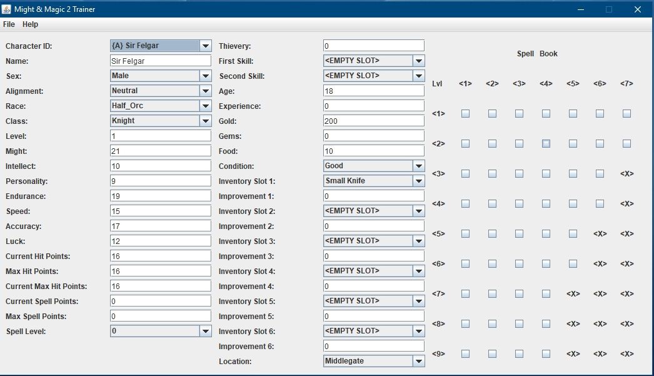Open the Condition dropdown showing Good
This screenshot has height=376, width=654.
pos(374,166)
